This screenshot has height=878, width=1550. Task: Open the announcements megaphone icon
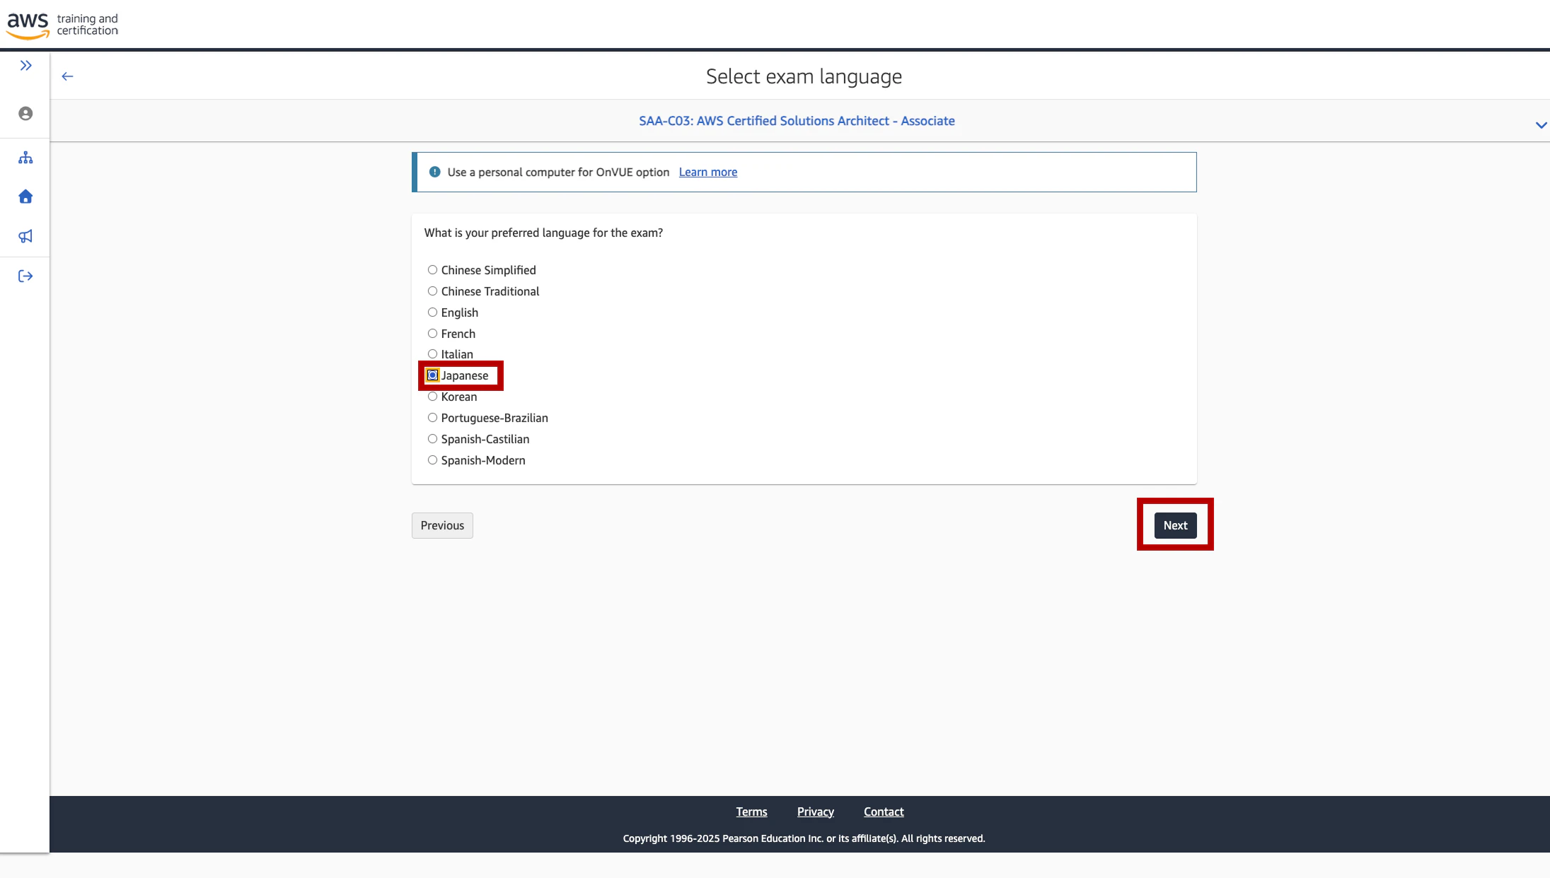click(x=25, y=236)
